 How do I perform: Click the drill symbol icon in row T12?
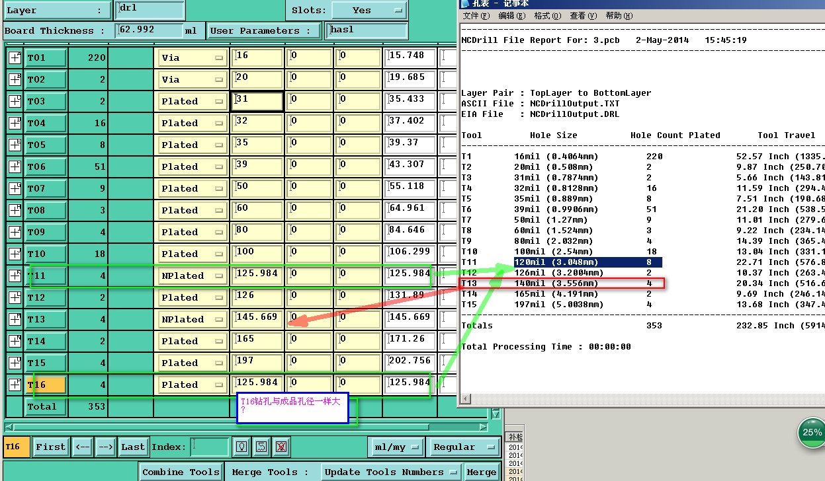point(15,298)
